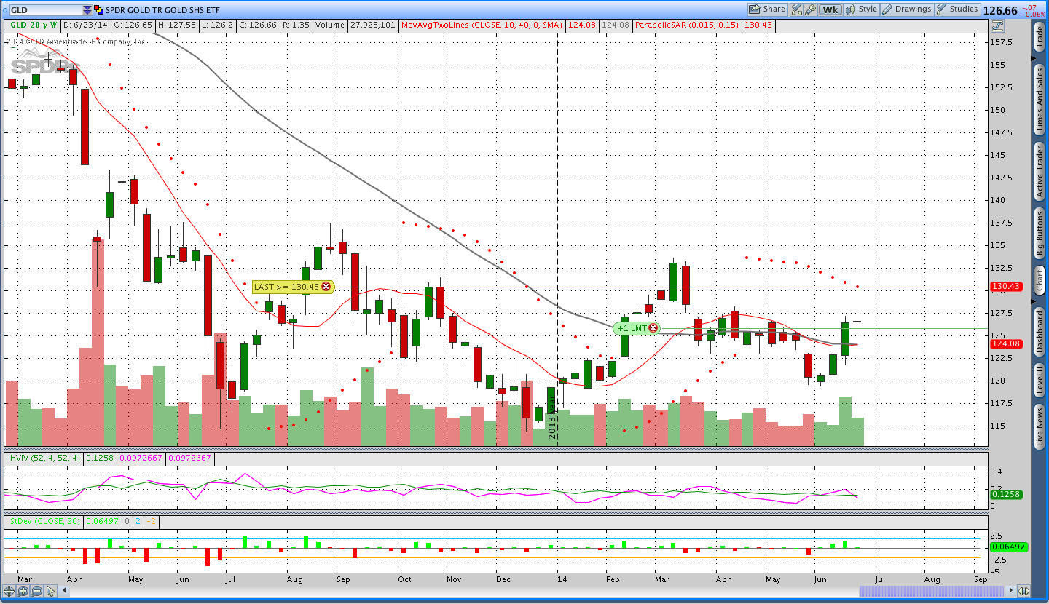Viewport: 1049px width, 604px height.
Task: Click the zoom reset icon at bottom right
Action: [x=1024, y=591]
